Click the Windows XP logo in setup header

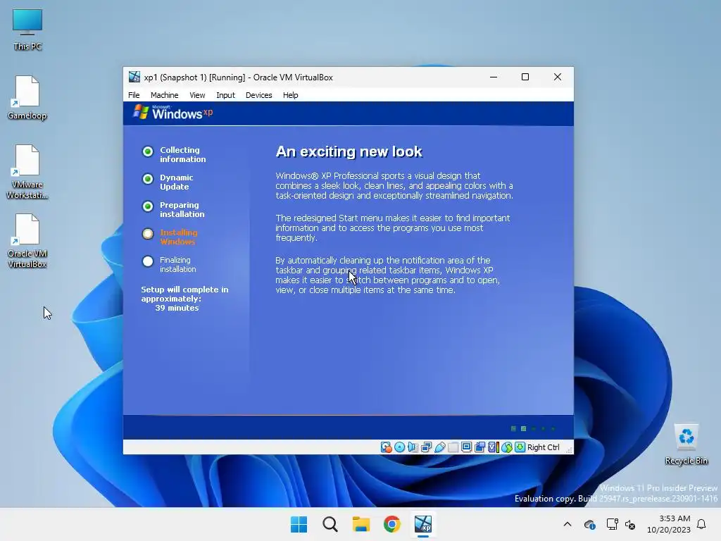[x=173, y=112]
